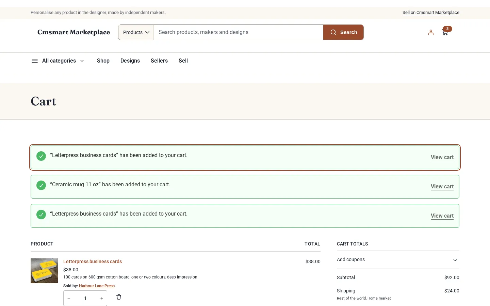Open the Sell menu item
This screenshot has height=306, width=490.
tap(183, 61)
